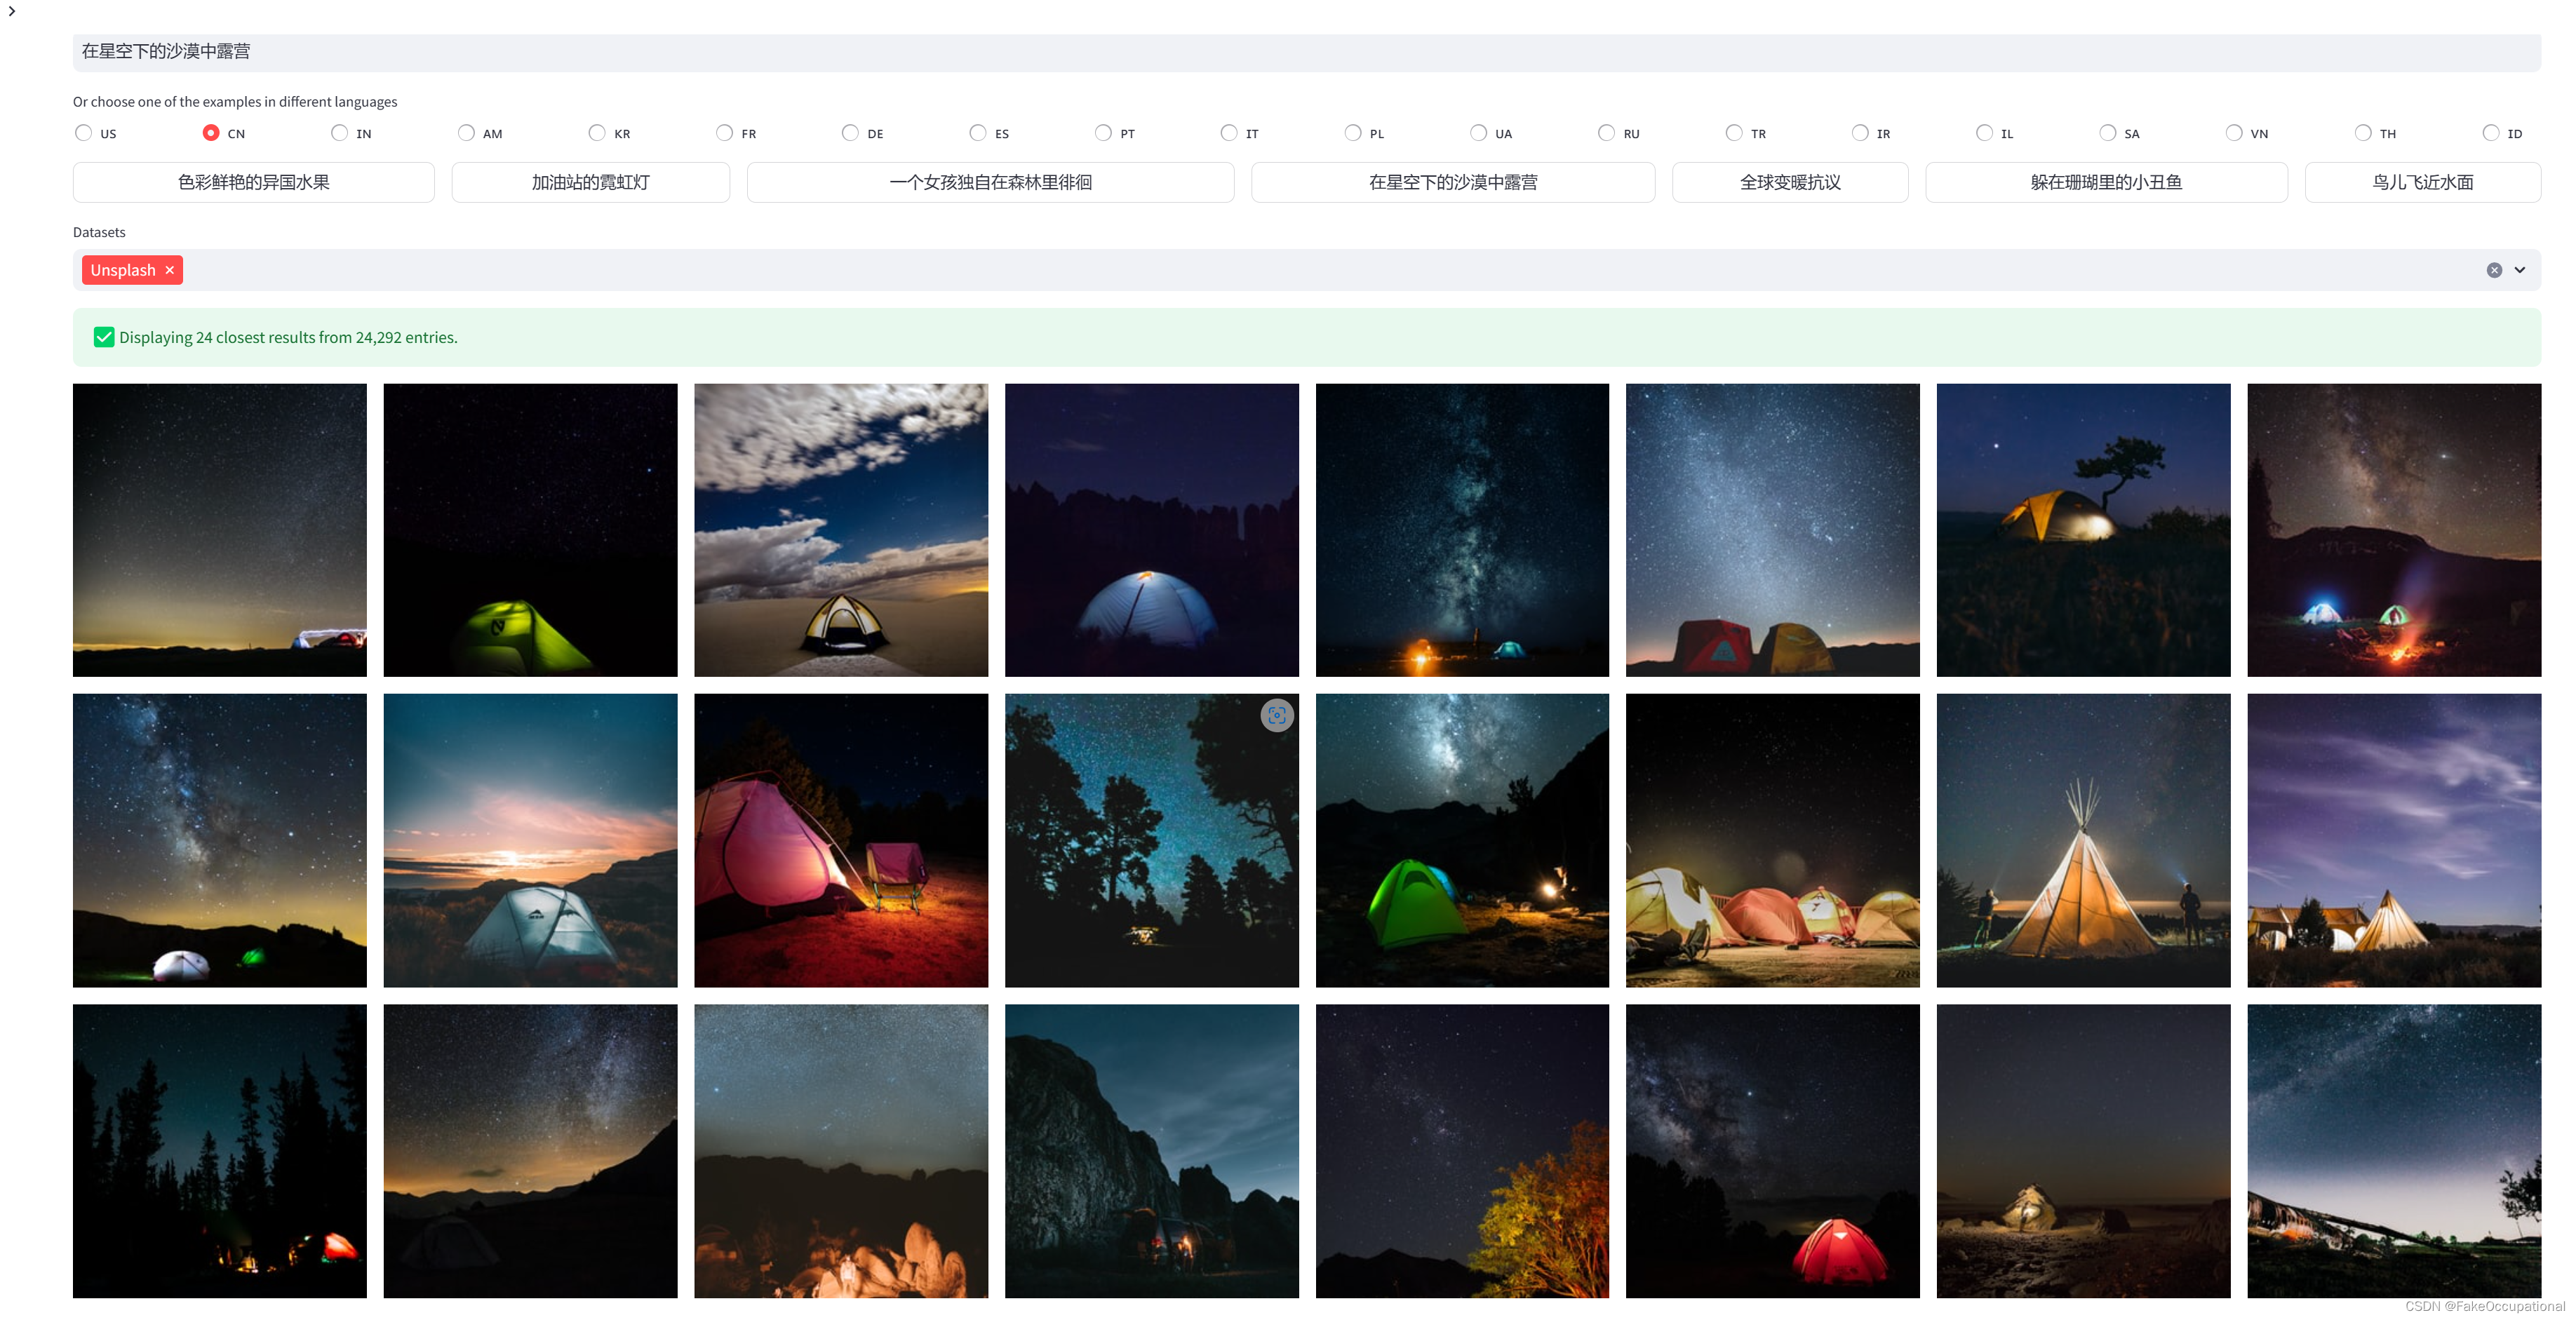
Task: Choose the FR language radio button
Action: point(724,133)
